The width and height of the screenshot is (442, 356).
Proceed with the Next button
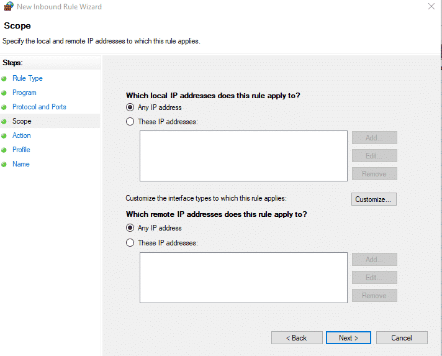348,338
